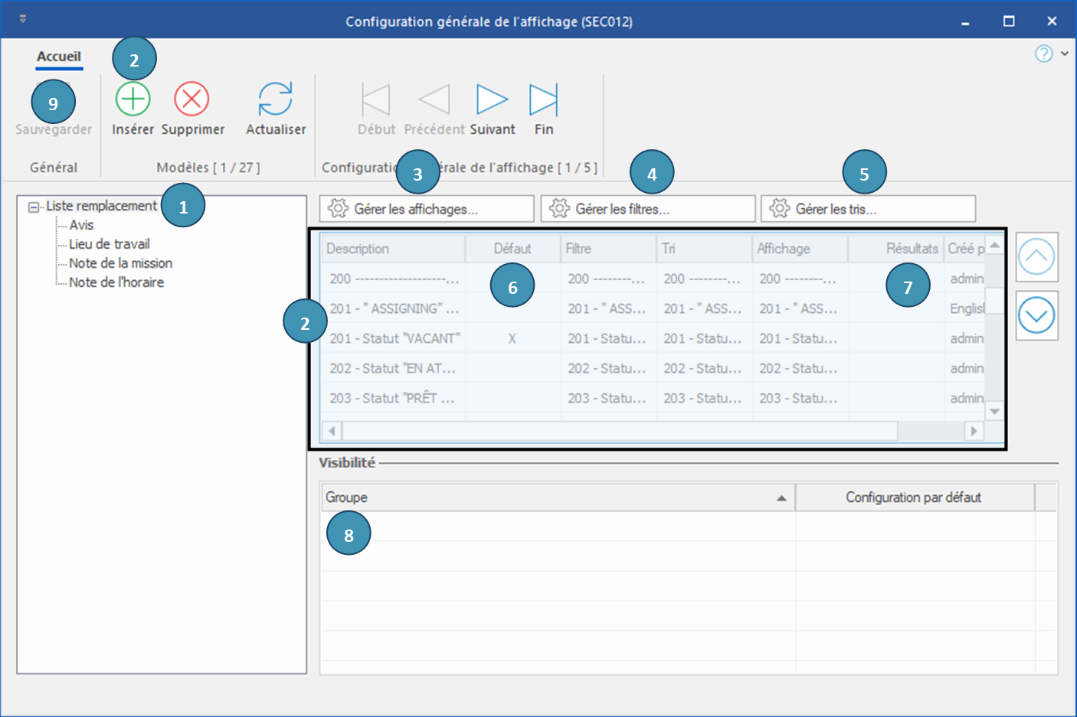Click the red Supprimer delete icon
Image resolution: width=1077 pixels, height=717 pixels.
click(x=192, y=99)
